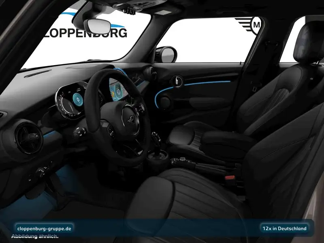The width and height of the screenshot is (324, 243).
Task: Click the digital instrument cluster display
Action: [73, 101]
